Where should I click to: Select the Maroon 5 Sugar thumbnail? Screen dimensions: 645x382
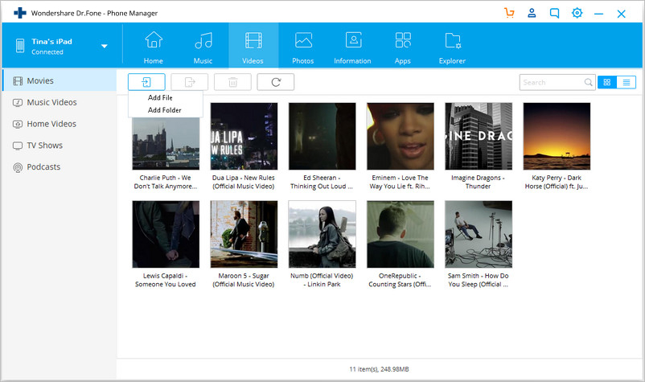[x=244, y=234]
